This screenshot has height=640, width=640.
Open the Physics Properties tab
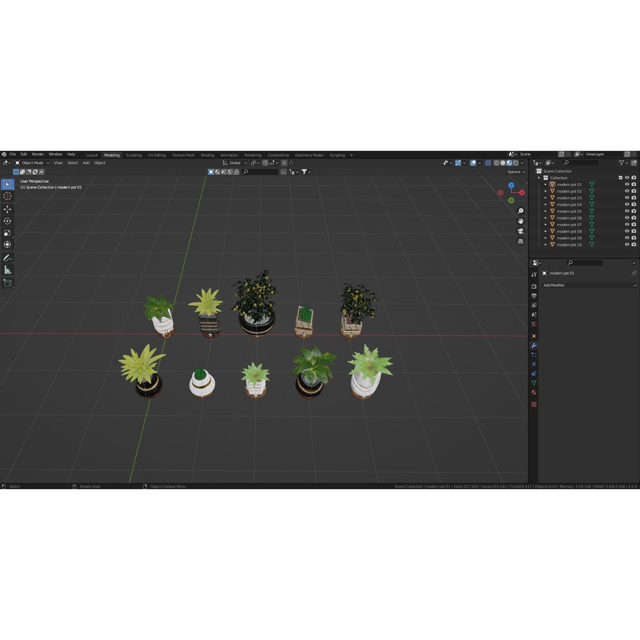click(534, 364)
